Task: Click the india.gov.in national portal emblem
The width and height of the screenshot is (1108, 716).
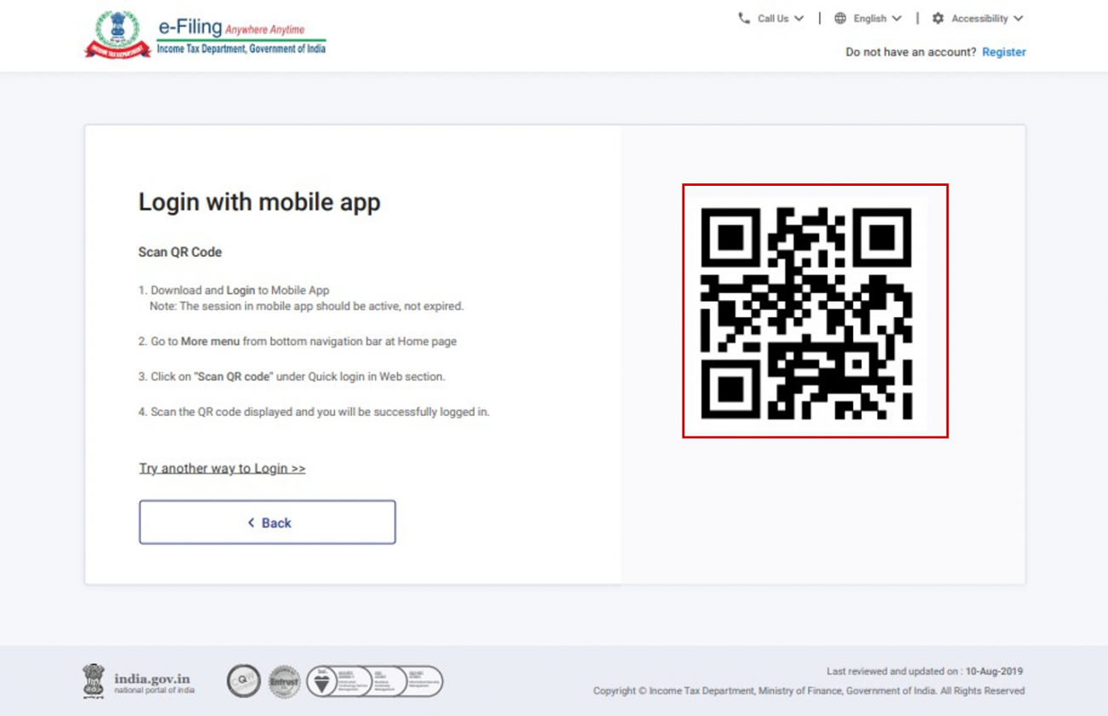Action: [94, 680]
